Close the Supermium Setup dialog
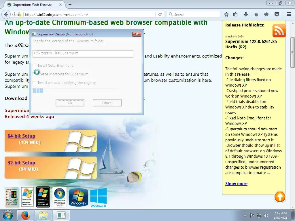 coord(137,34)
